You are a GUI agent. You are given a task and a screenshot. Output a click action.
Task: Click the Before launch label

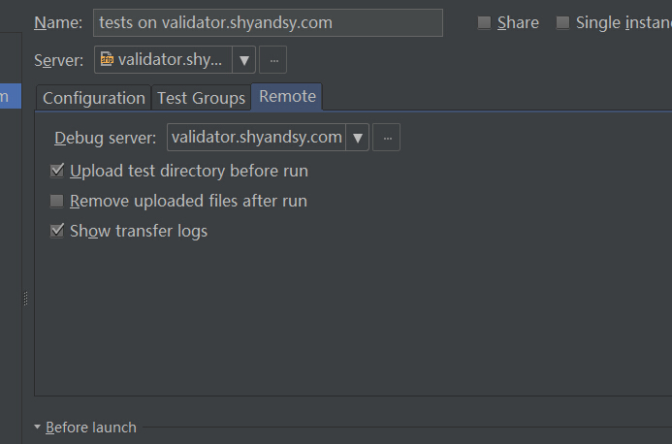coord(91,428)
